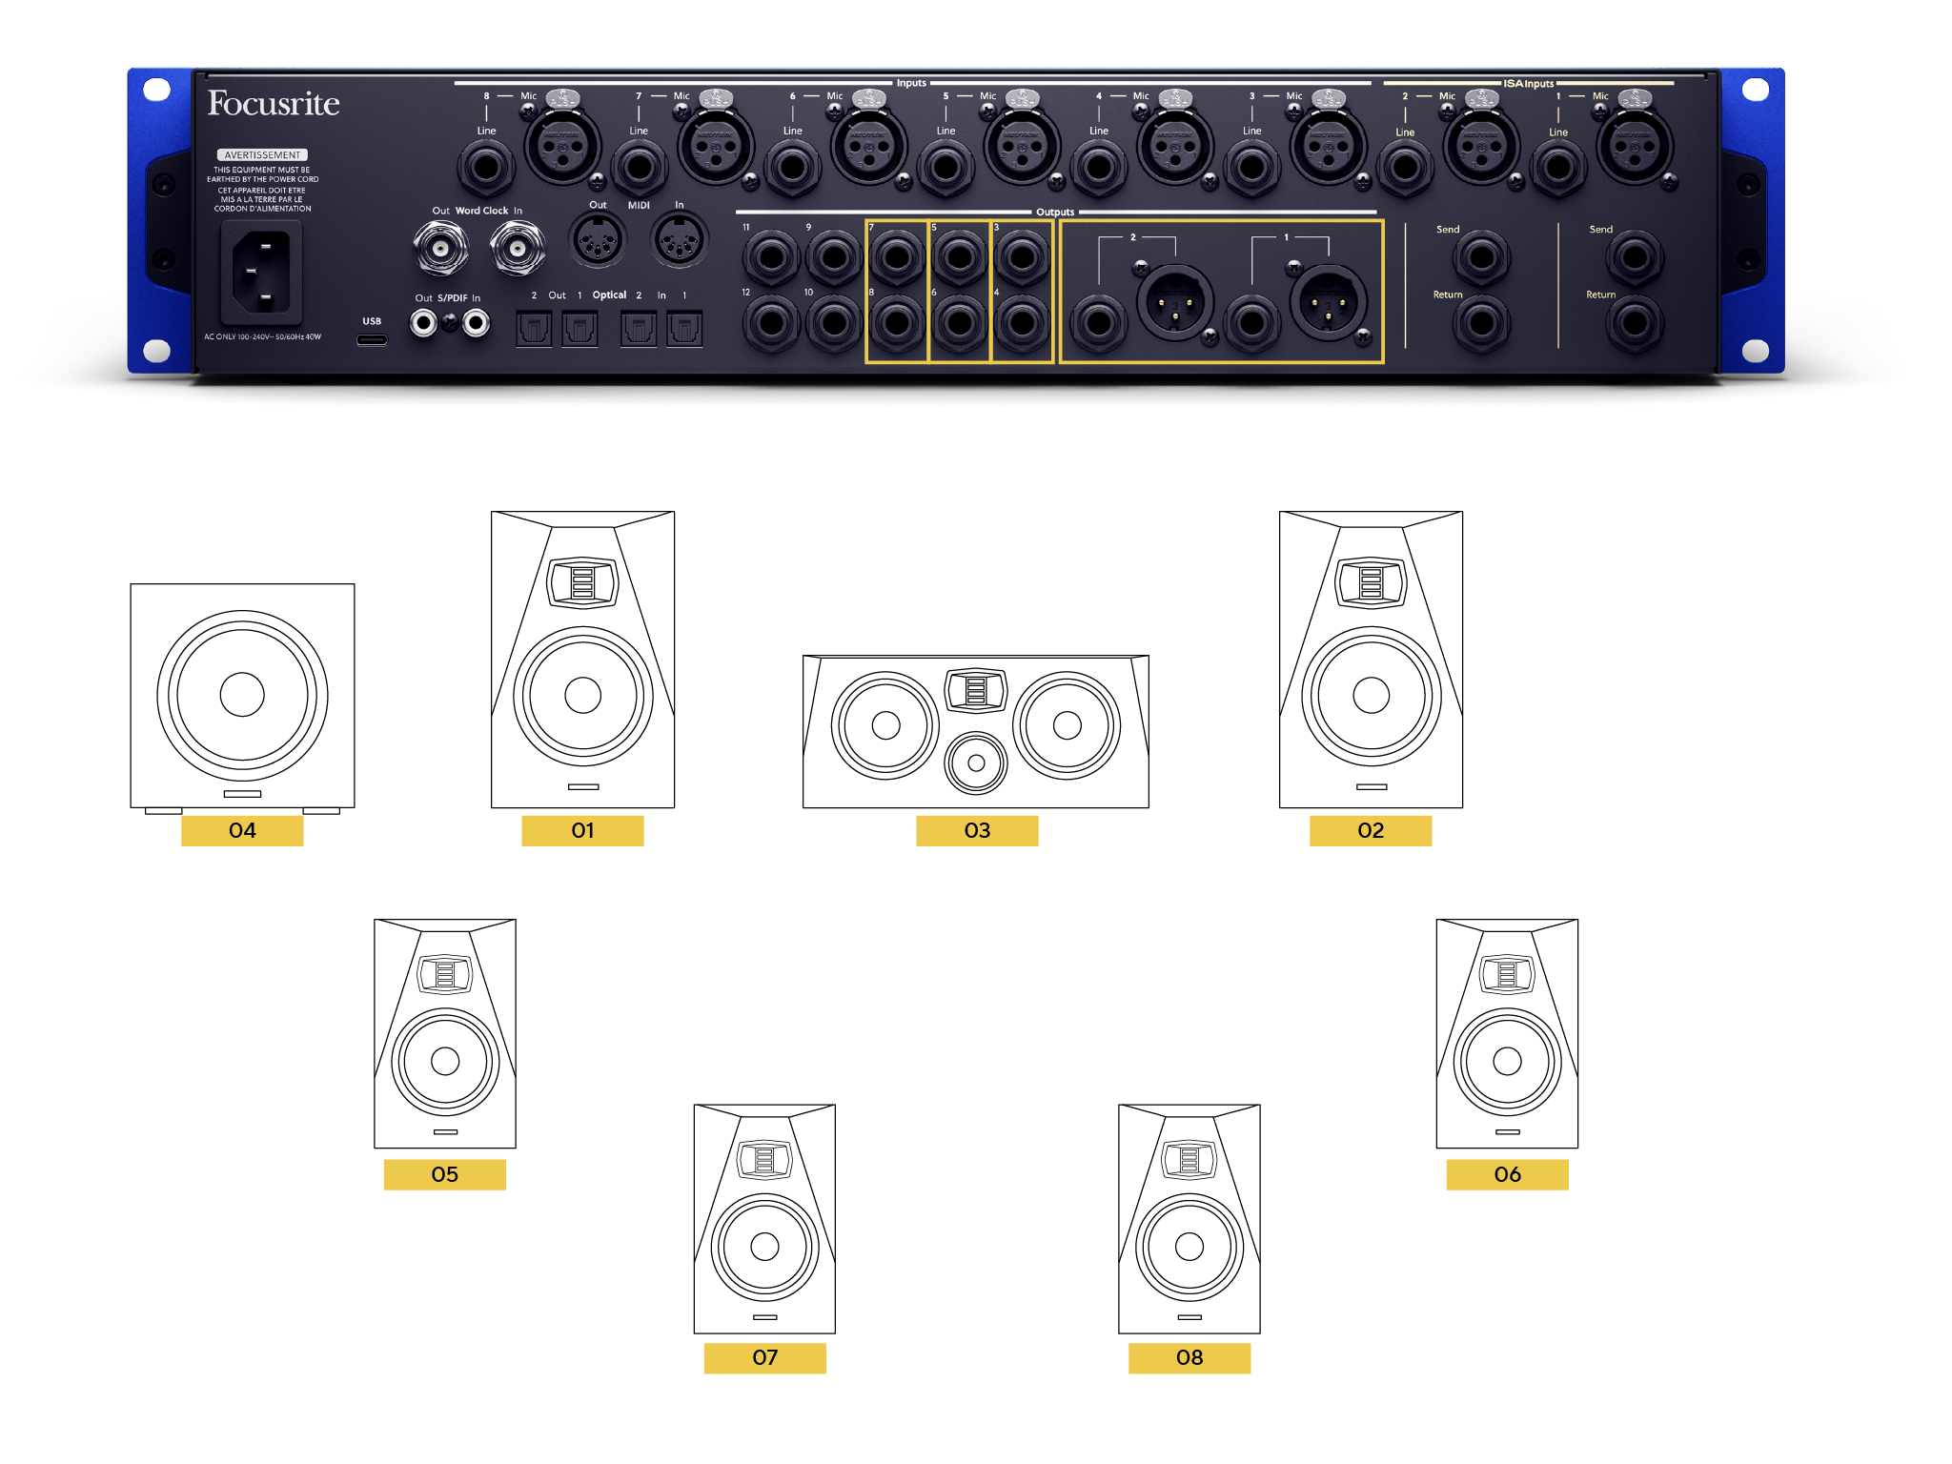Viewport: 1952px width, 1464px height.
Task: Click the yellow "02" label
Action: tap(1371, 830)
